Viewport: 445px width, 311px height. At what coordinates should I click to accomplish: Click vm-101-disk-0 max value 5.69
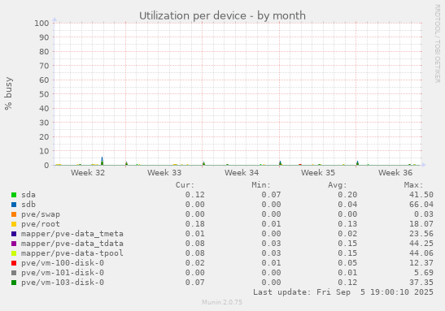point(424,273)
